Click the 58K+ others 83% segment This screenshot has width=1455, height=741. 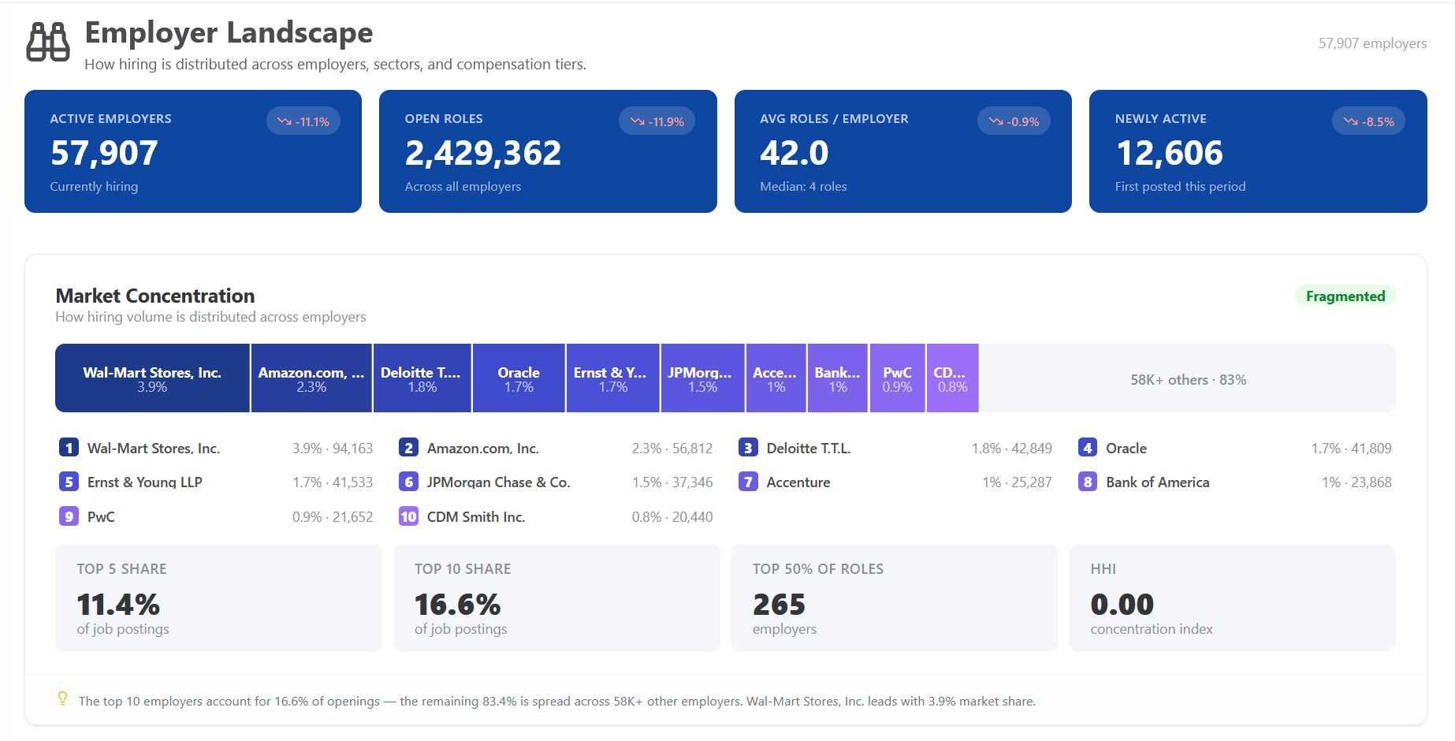[x=1188, y=378]
